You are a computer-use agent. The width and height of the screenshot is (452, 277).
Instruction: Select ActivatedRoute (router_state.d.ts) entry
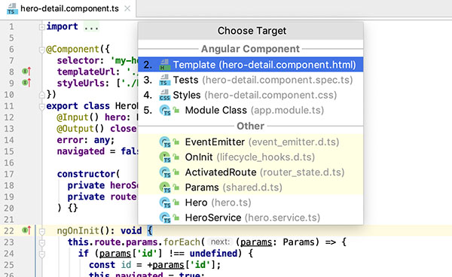pos(251,172)
